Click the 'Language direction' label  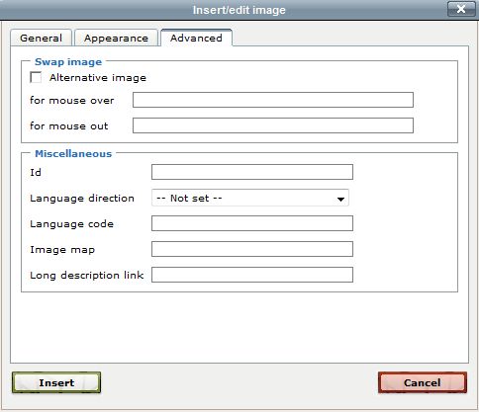[x=82, y=199]
